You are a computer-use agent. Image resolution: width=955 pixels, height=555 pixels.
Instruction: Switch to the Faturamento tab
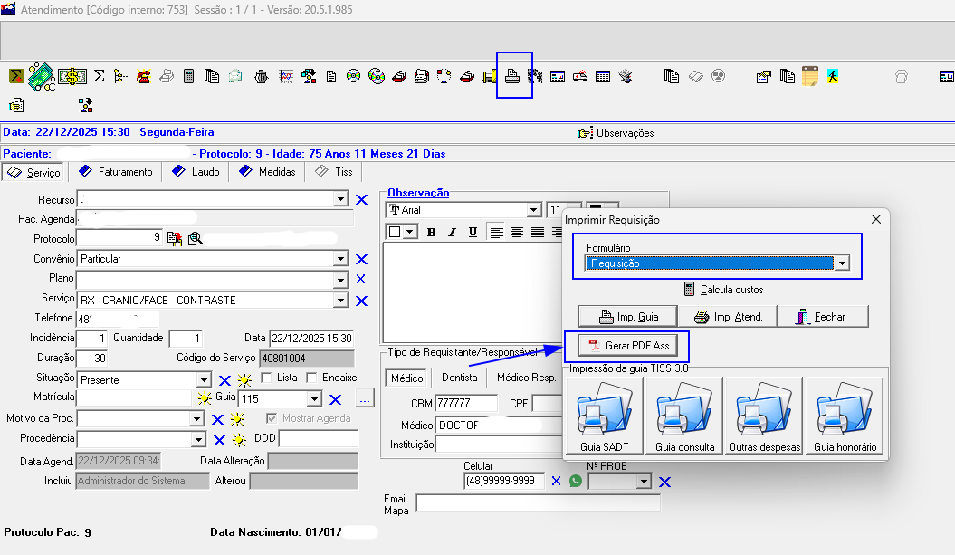(119, 172)
